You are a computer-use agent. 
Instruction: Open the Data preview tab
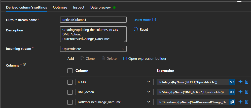click(x=100, y=7)
